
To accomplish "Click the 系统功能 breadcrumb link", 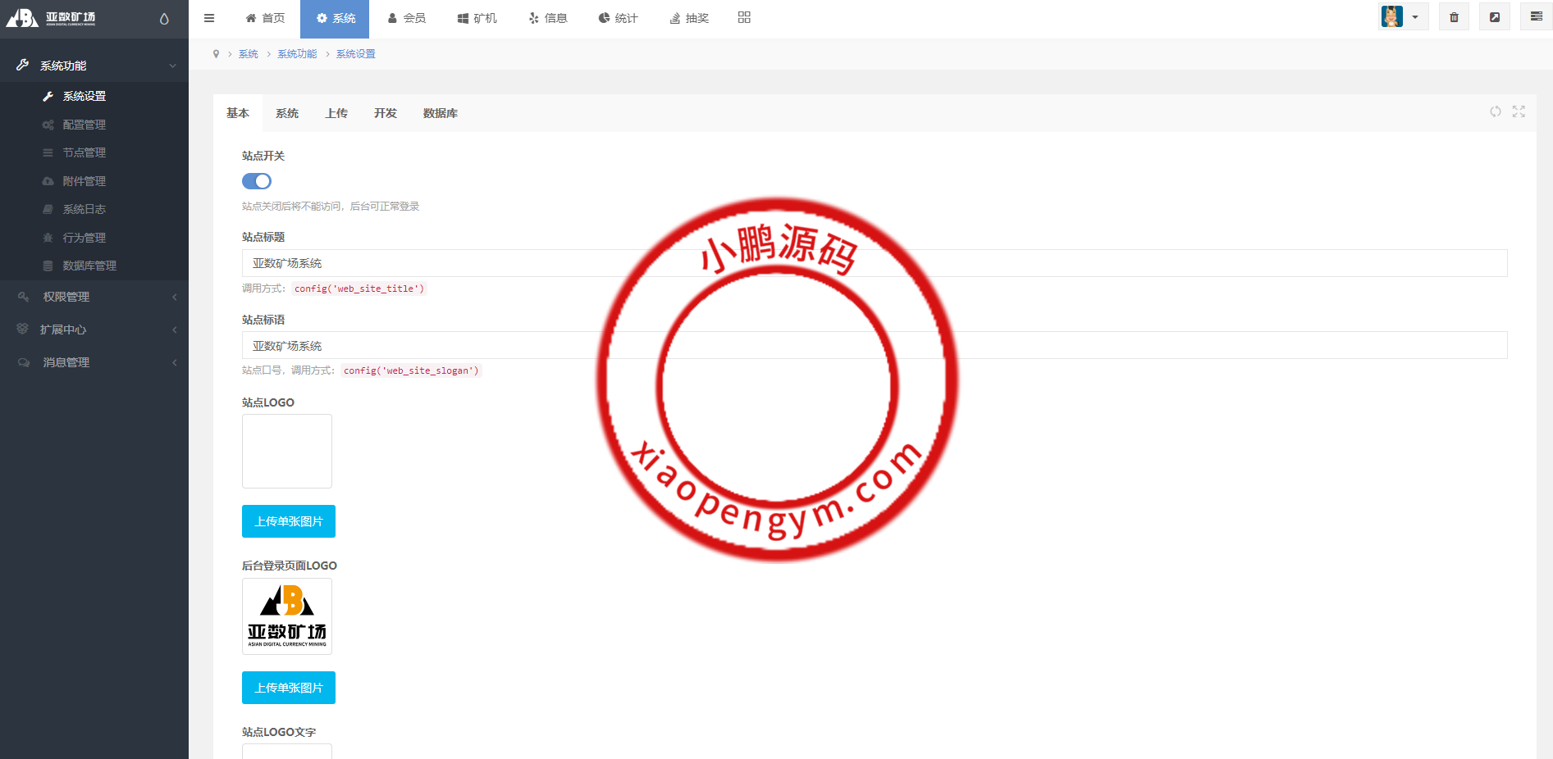I will click(297, 54).
